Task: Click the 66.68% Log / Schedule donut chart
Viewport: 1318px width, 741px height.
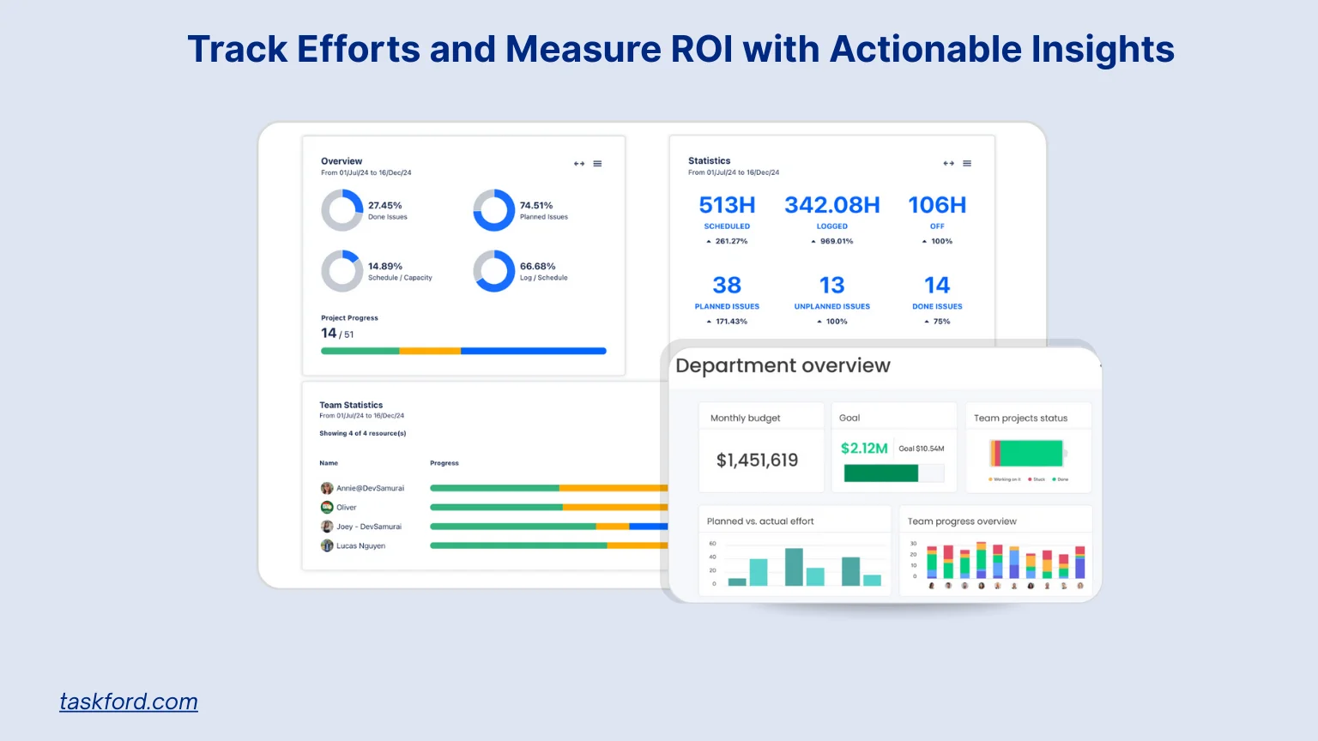Action: (494, 271)
